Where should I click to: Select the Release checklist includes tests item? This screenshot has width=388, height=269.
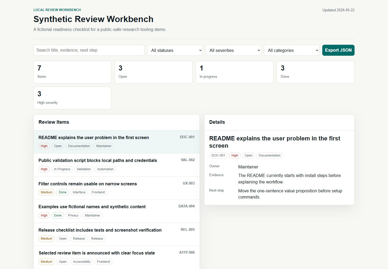[117, 234]
